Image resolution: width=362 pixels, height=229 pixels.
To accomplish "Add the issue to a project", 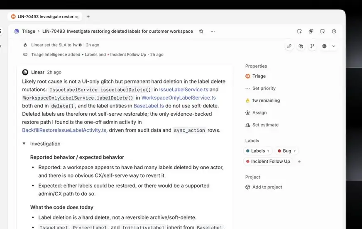I will click(x=264, y=187).
